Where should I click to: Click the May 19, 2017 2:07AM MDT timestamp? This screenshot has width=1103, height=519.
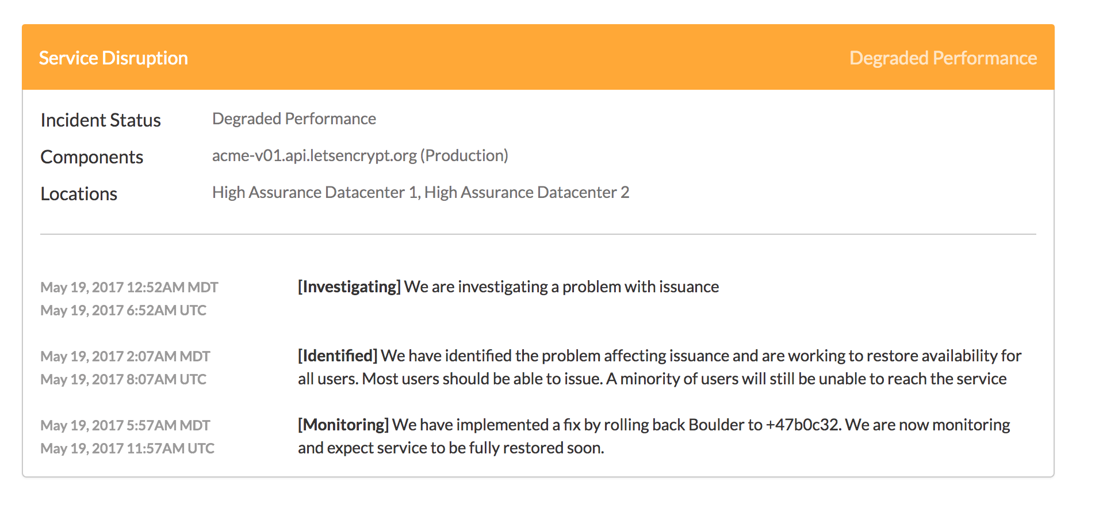pos(125,356)
